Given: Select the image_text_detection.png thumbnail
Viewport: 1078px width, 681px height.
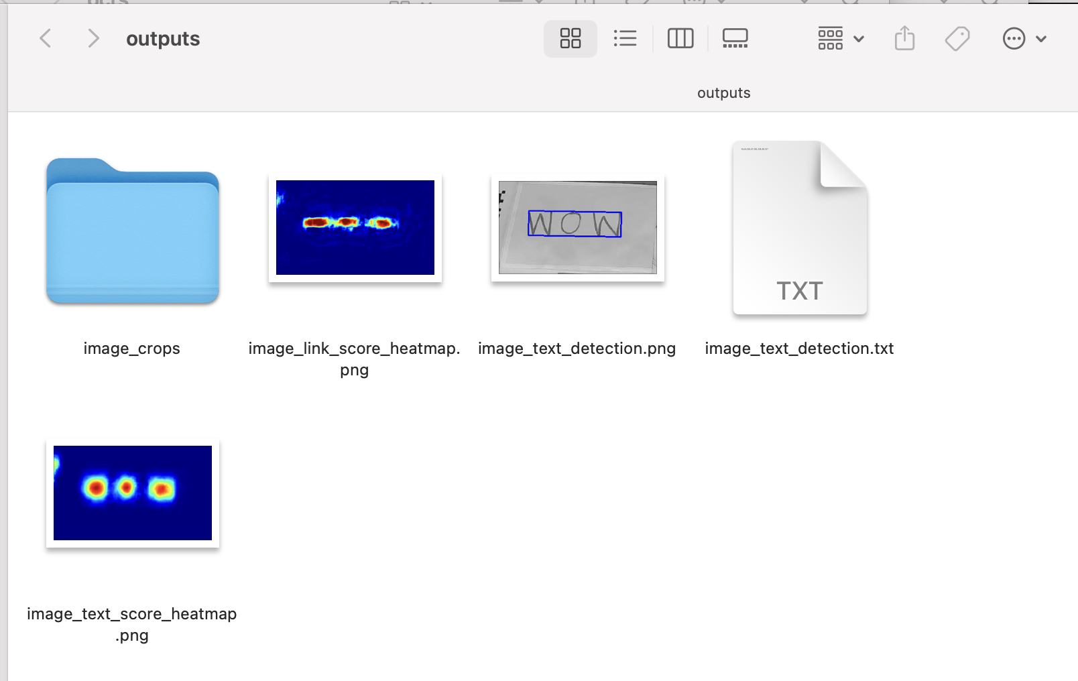Looking at the screenshot, I should pos(578,228).
